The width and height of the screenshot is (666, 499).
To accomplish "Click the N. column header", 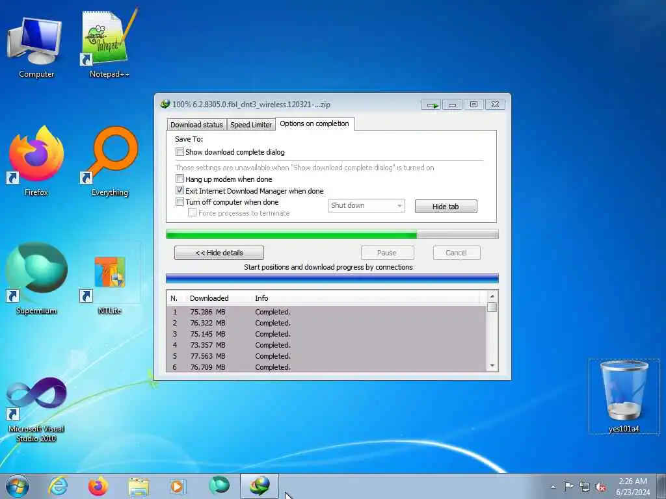I will tap(174, 298).
